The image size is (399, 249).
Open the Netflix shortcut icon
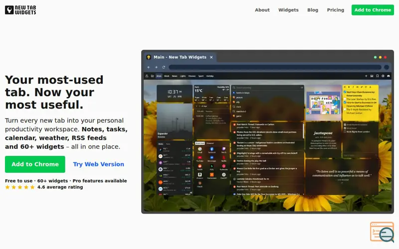click(223, 158)
